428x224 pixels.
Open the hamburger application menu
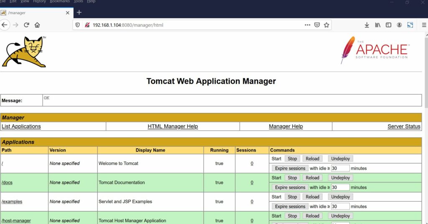[424, 25]
